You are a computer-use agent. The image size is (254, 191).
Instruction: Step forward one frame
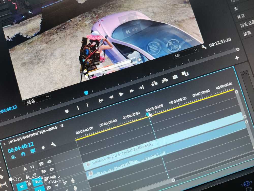(132, 91)
